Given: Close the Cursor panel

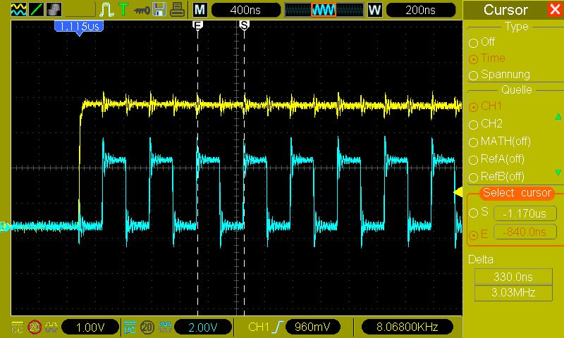Looking at the screenshot, I should pyautogui.click(x=556, y=9).
